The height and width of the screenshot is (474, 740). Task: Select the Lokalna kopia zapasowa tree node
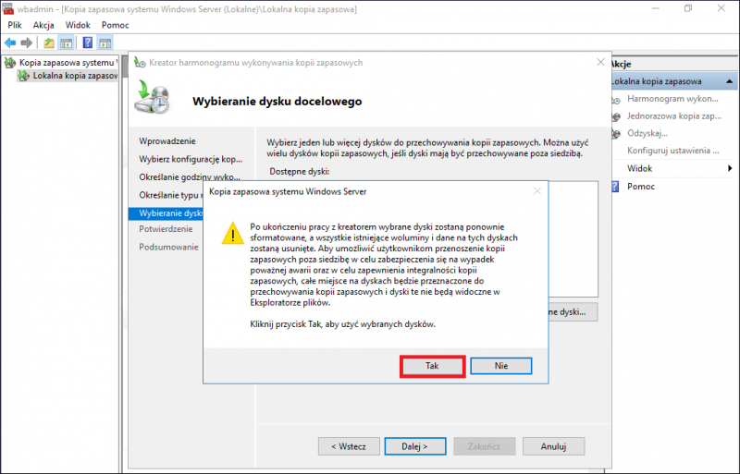(74, 76)
